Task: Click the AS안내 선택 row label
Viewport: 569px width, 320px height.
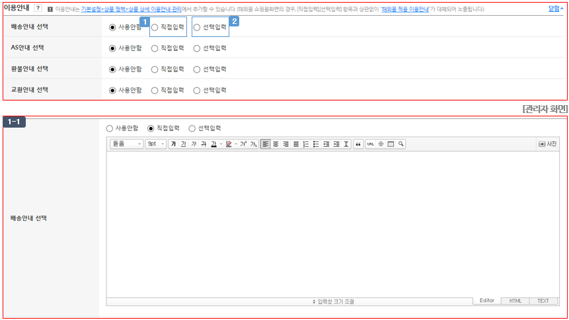Action: pos(27,48)
